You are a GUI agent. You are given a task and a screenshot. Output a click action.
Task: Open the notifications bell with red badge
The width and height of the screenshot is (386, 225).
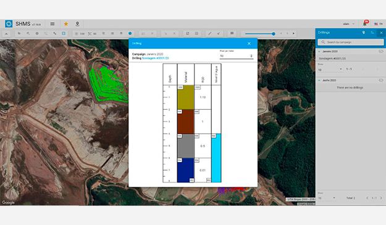[x=365, y=23]
